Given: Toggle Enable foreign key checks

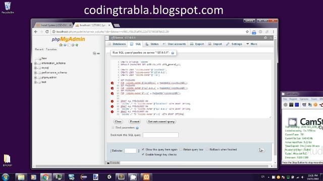Looking at the screenshot, I should 143,154.
